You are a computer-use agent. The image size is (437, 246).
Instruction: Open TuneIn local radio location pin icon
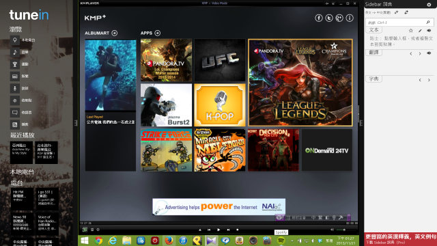(x=15, y=40)
